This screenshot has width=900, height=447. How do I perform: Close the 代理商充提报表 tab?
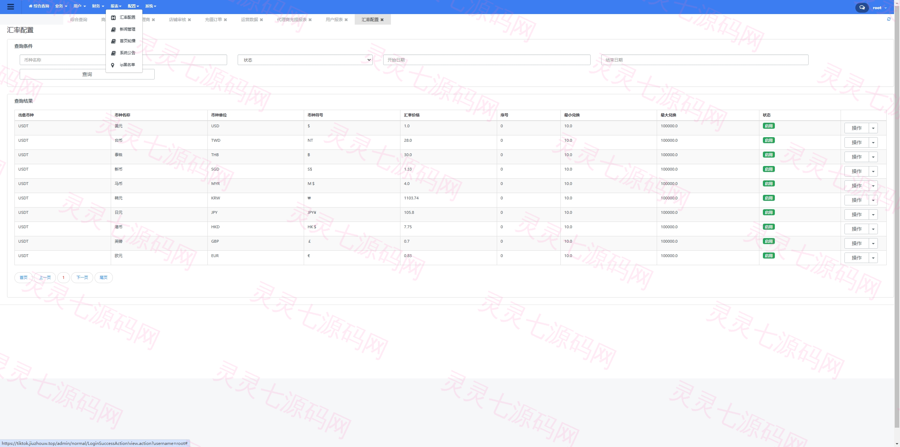point(310,20)
